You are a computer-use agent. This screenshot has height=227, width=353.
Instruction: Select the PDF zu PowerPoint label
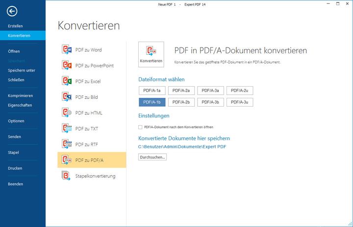[95, 66]
